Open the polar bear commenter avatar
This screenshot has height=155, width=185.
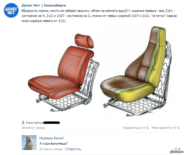(x=29, y=143)
